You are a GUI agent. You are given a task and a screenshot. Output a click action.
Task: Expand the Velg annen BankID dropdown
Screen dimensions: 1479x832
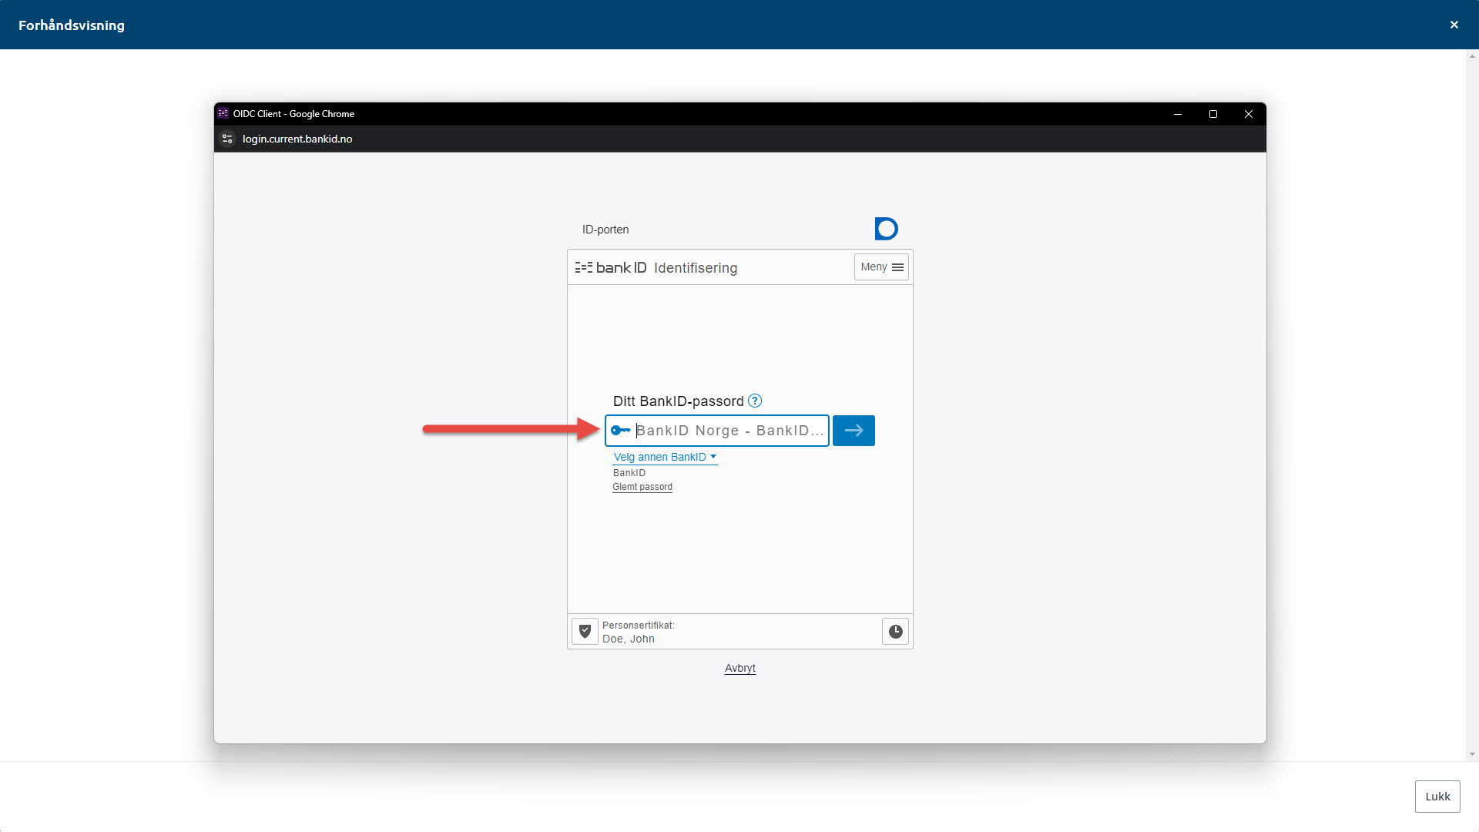(x=665, y=457)
